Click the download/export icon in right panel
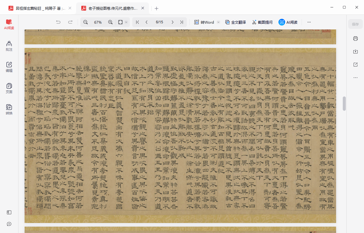 point(356,52)
